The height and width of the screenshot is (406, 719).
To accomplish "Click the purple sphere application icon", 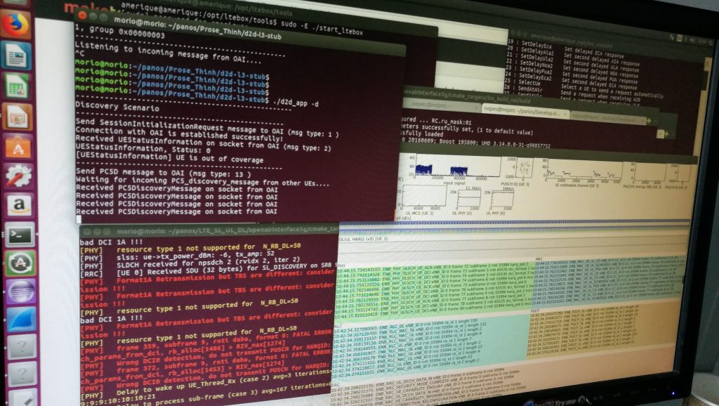I will (20, 292).
